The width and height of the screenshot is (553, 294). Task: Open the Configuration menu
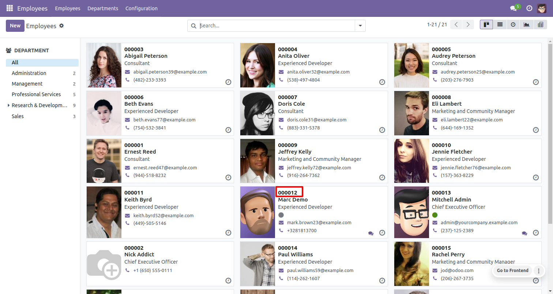(x=142, y=8)
